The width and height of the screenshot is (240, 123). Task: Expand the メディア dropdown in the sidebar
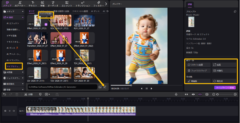23,12
